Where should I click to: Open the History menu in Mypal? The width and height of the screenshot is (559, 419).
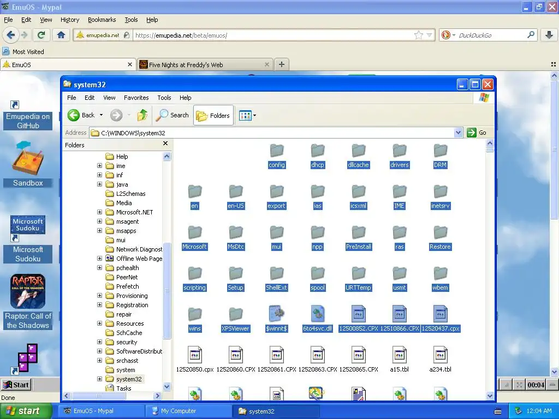(69, 20)
